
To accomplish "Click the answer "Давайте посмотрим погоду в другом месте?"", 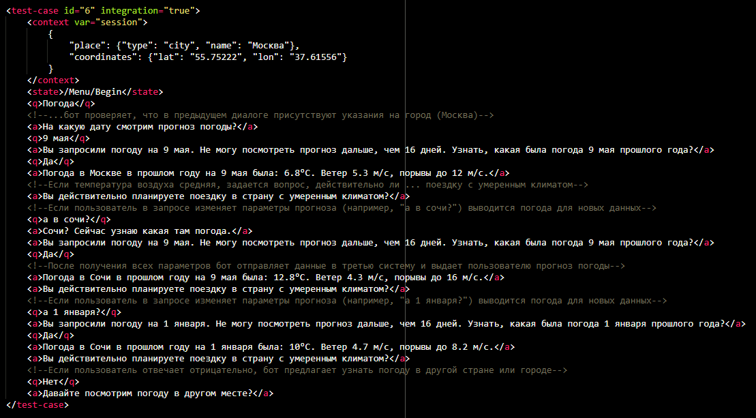I will point(151,393).
